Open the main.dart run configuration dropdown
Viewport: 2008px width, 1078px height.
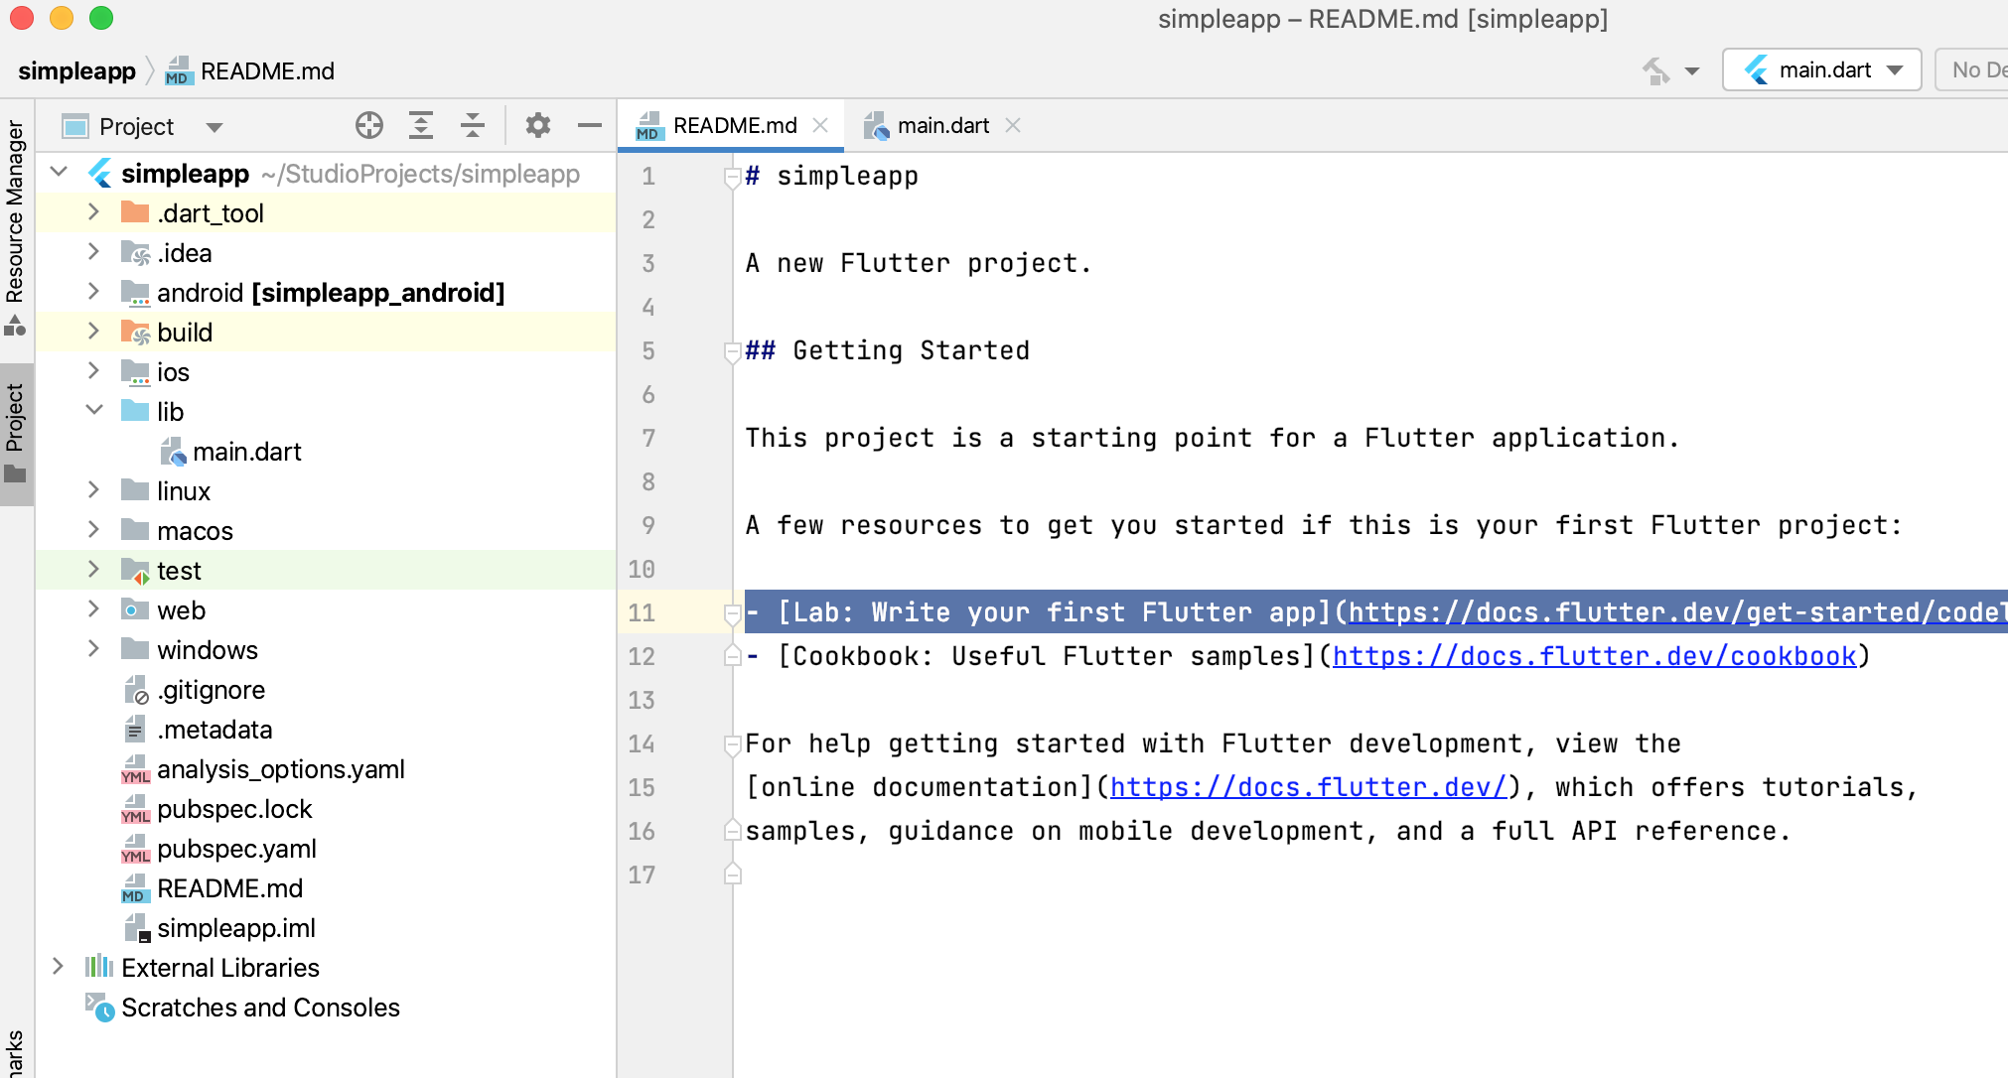point(1823,70)
